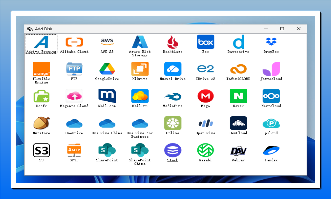Pick the S3 storage icon
331x199 pixels.
point(41,150)
